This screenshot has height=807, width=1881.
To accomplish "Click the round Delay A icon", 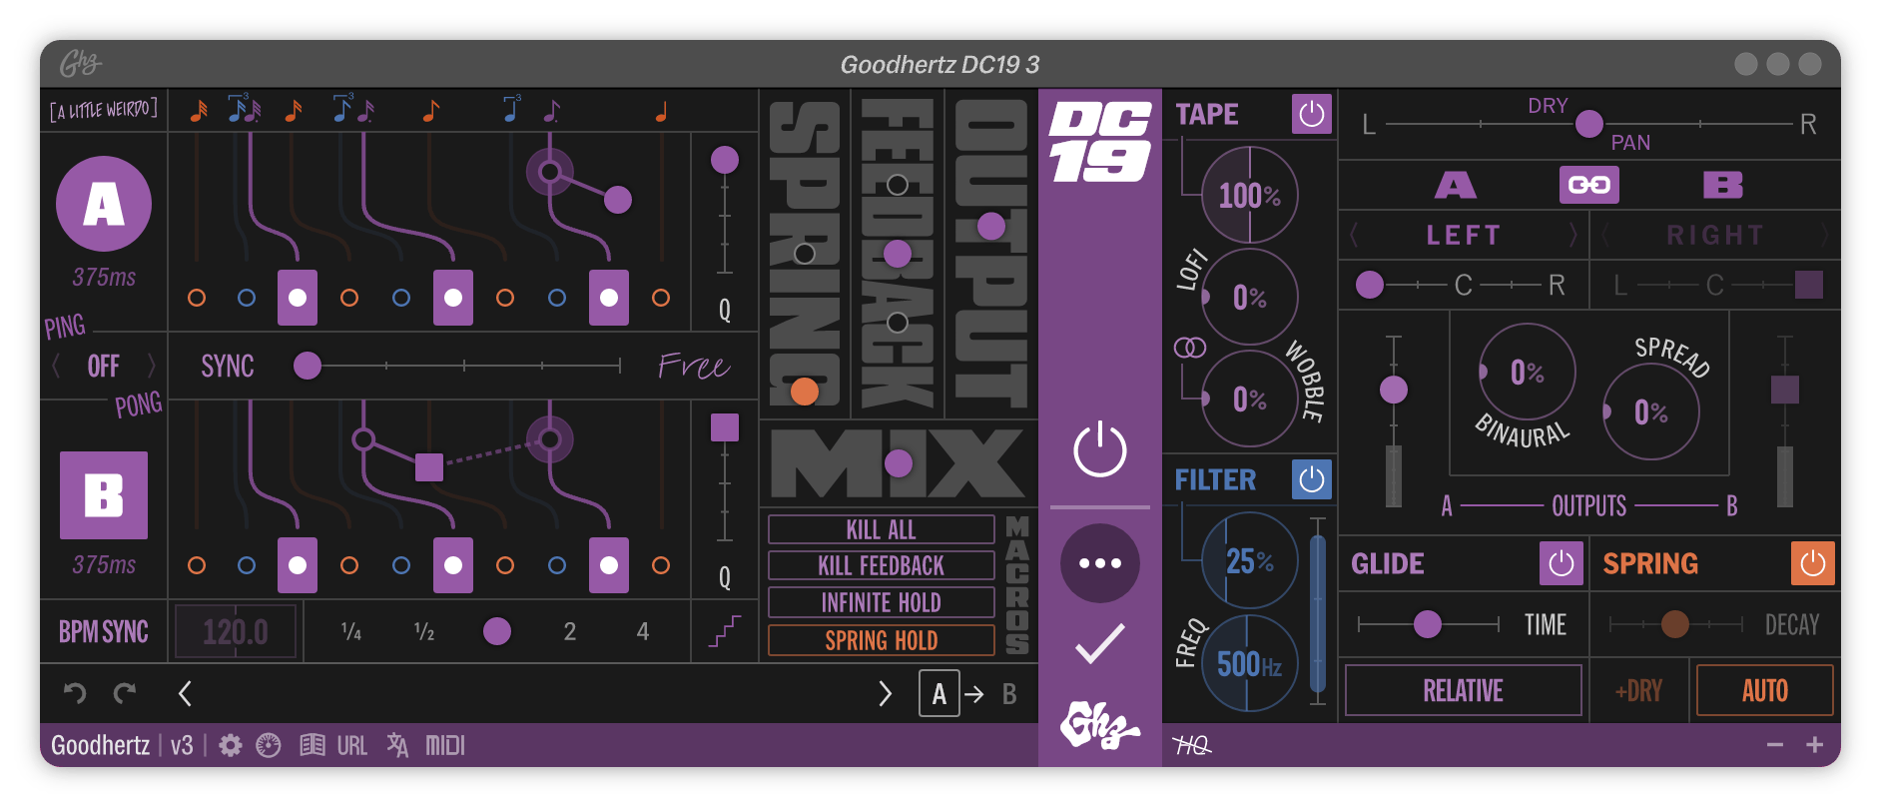I will tap(104, 204).
